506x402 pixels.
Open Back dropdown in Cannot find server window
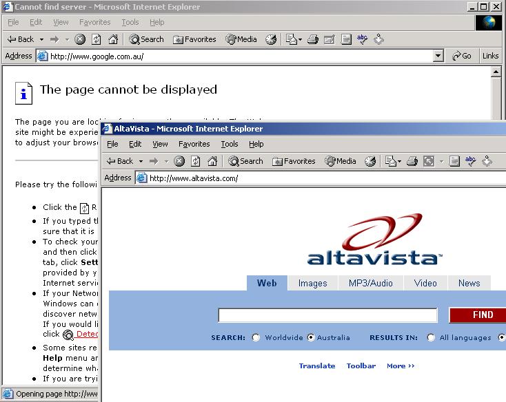[x=41, y=39]
